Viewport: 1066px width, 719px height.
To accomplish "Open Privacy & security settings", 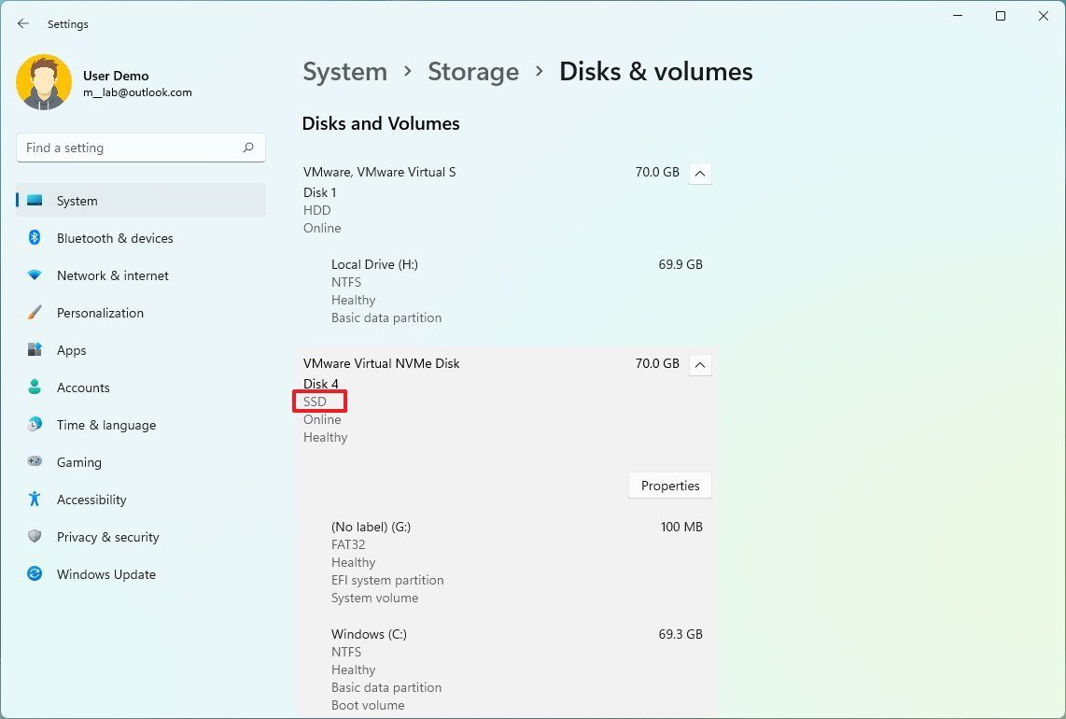I will point(107,537).
